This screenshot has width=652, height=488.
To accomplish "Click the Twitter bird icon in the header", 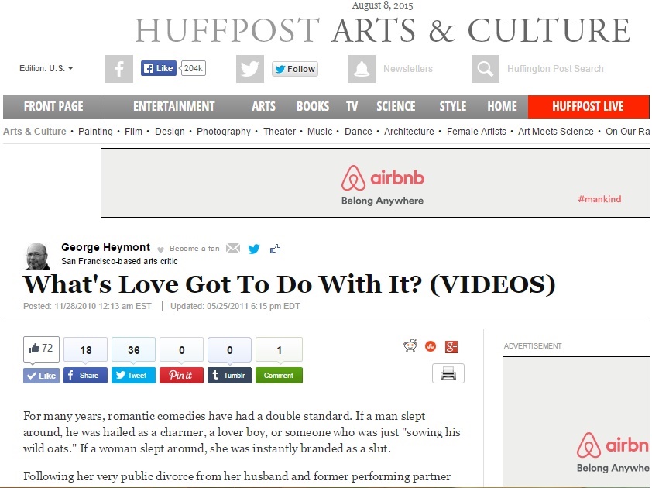I will pyautogui.click(x=249, y=69).
